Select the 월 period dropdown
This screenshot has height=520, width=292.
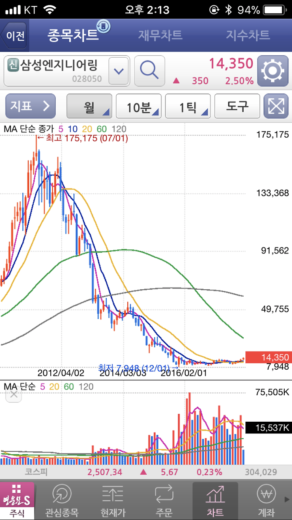click(x=89, y=106)
